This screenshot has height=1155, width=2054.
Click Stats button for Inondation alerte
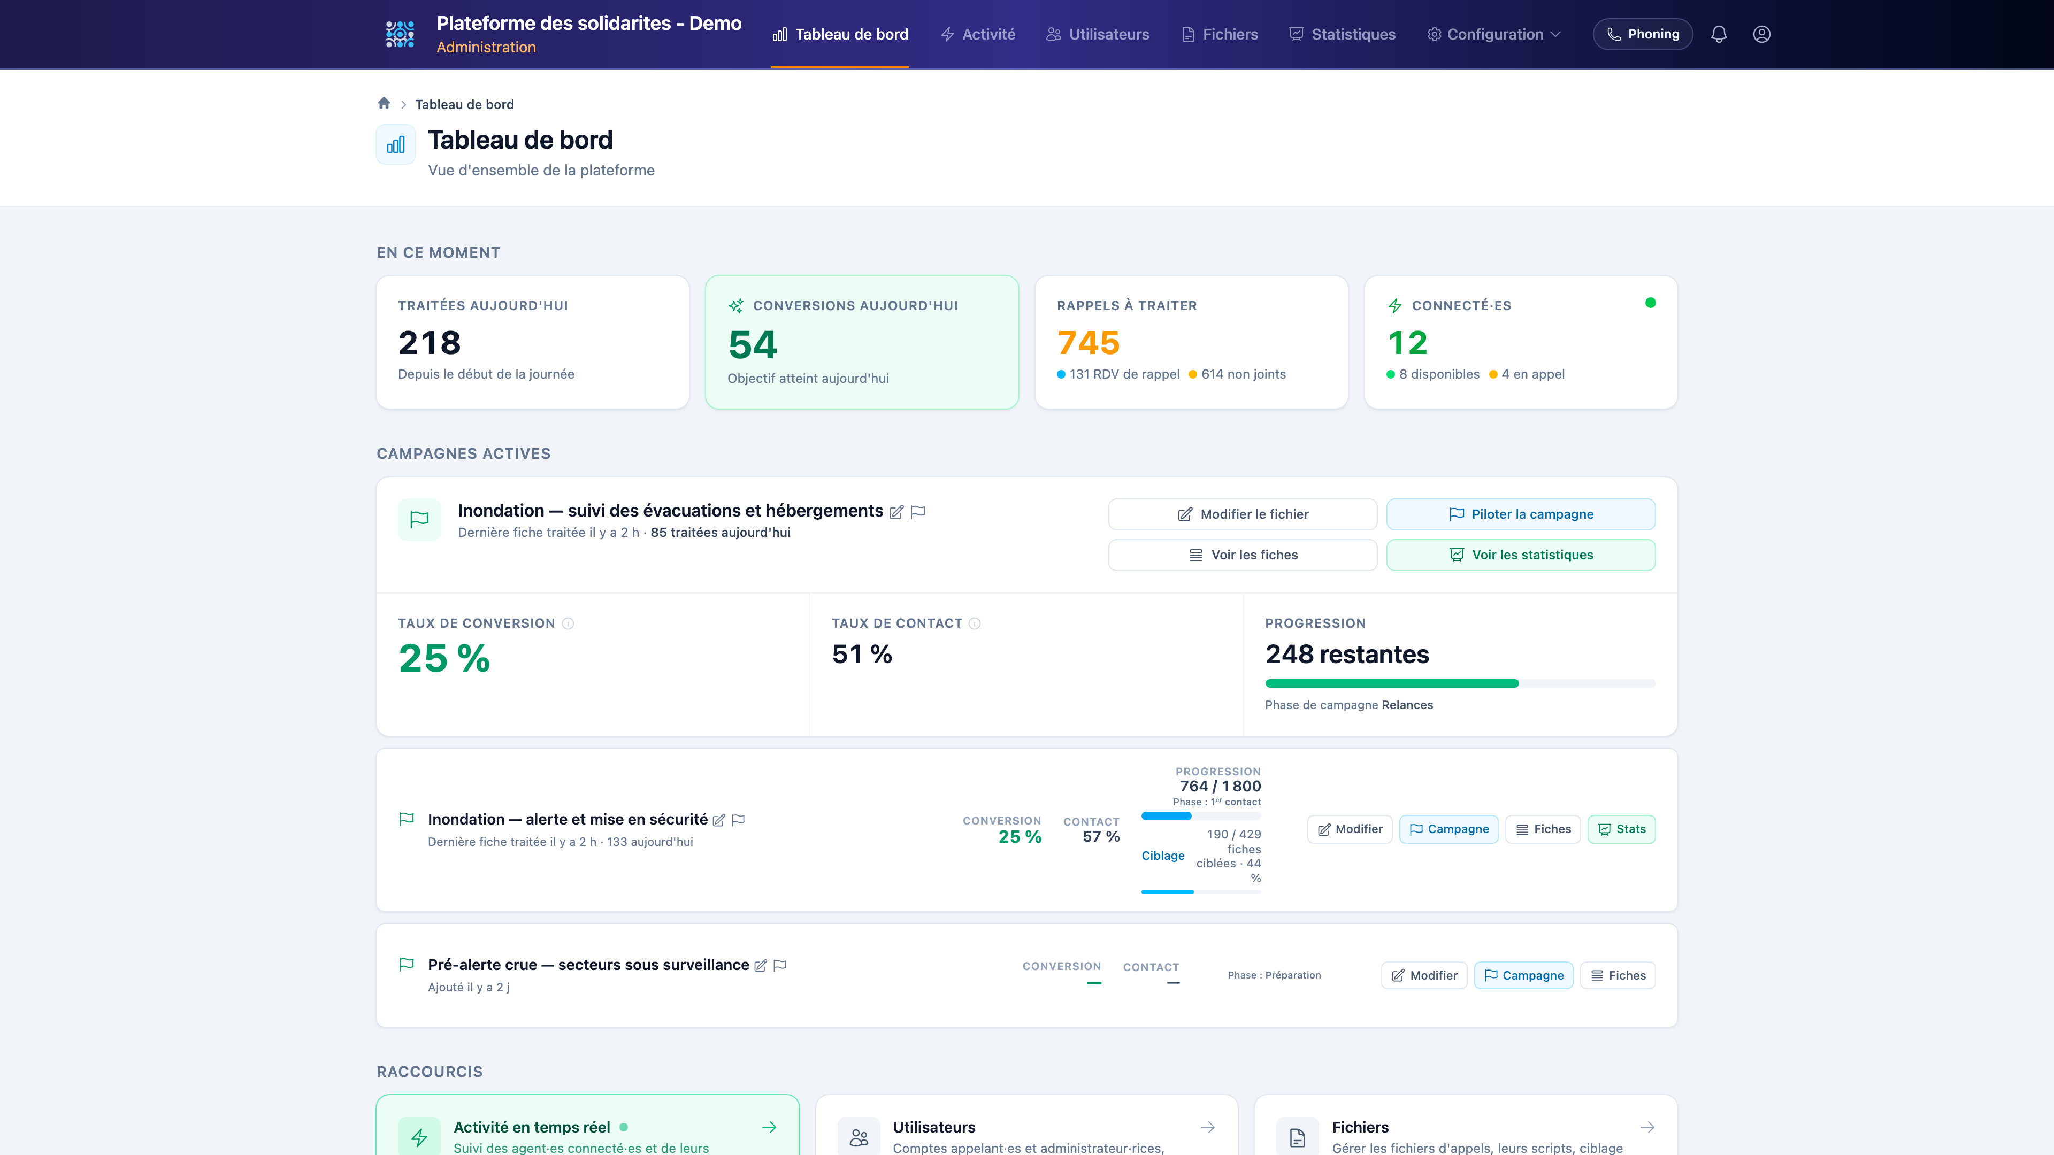point(1621,829)
